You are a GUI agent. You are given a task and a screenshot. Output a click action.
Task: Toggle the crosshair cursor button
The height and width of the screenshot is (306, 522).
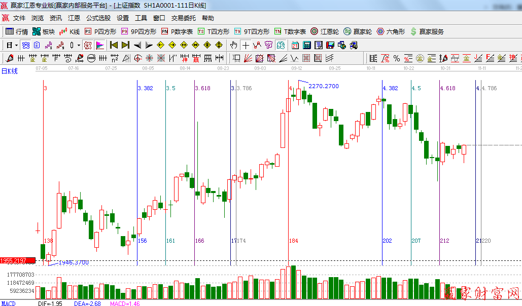point(246,45)
